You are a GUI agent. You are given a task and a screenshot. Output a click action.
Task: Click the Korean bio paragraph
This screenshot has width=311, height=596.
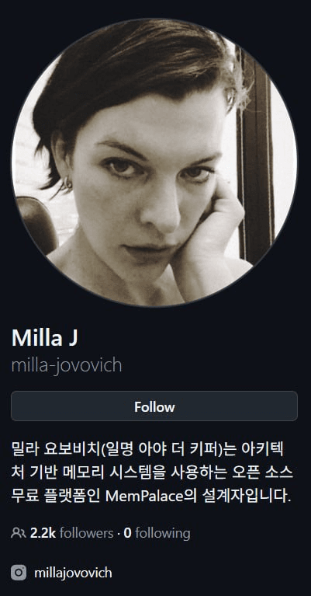point(153,472)
